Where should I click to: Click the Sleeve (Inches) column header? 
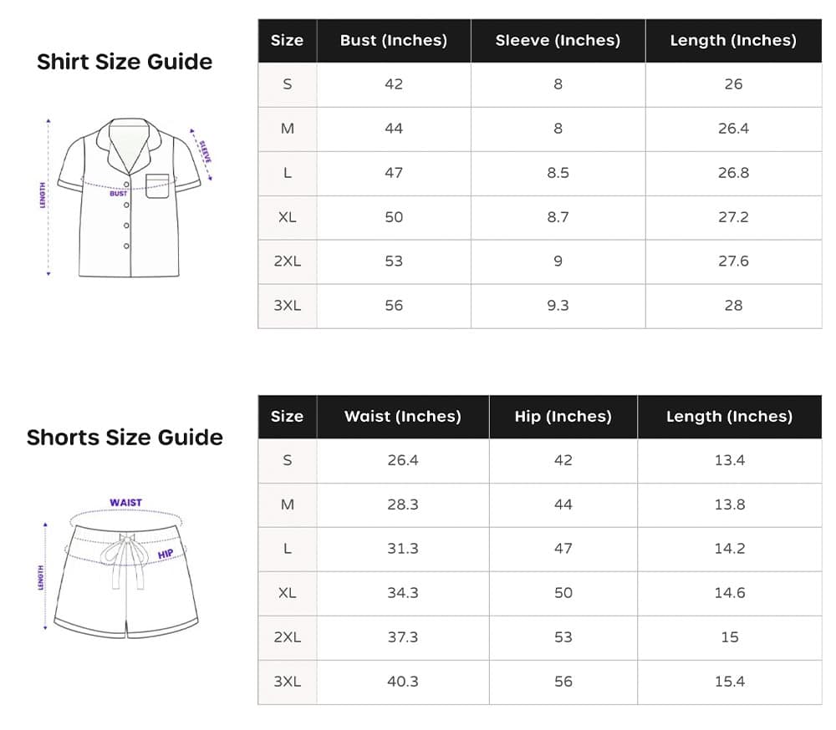coord(558,40)
